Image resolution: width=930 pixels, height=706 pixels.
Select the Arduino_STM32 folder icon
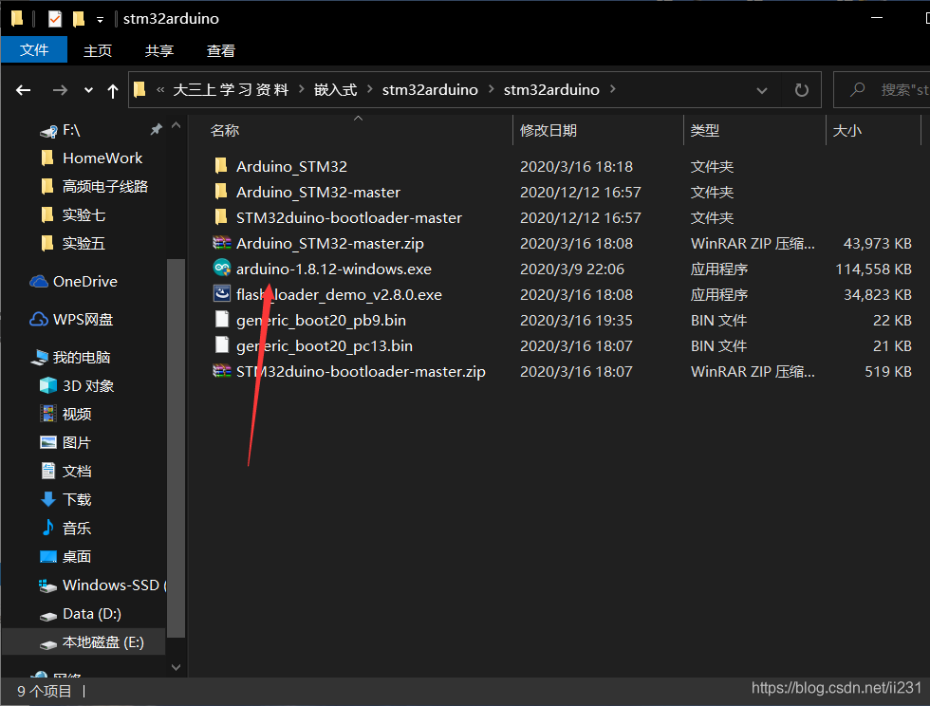pos(221,165)
